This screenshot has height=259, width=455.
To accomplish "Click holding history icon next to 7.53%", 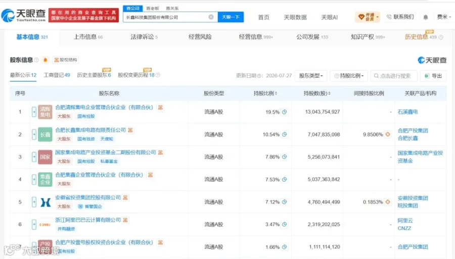I will click(284, 179).
